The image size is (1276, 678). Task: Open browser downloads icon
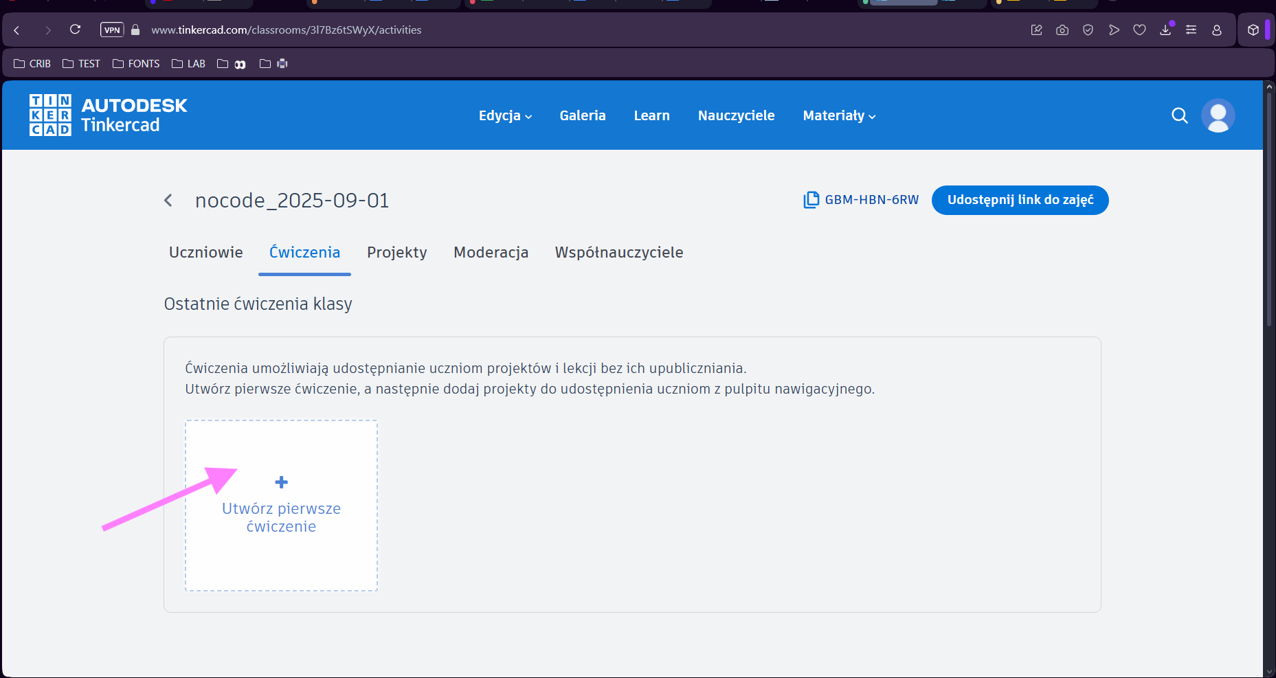coord(1165,30)
